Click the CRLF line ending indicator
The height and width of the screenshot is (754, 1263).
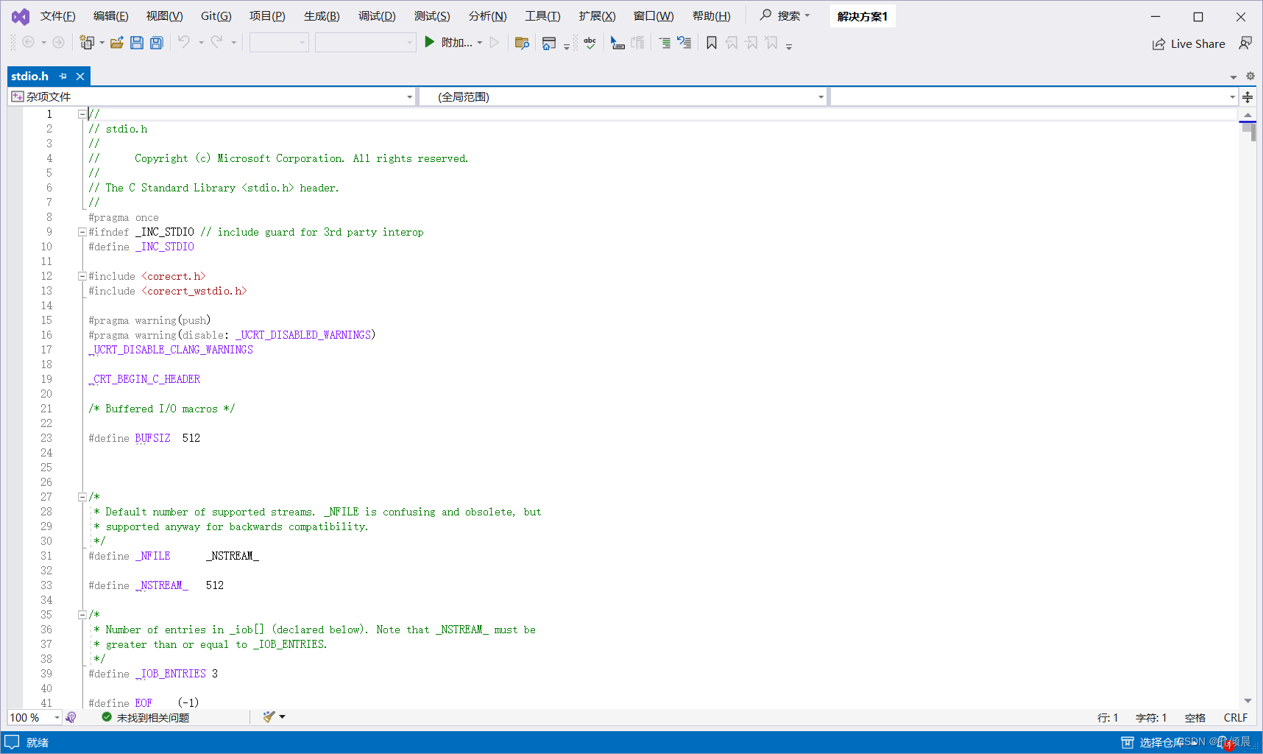coord(1235,717)
